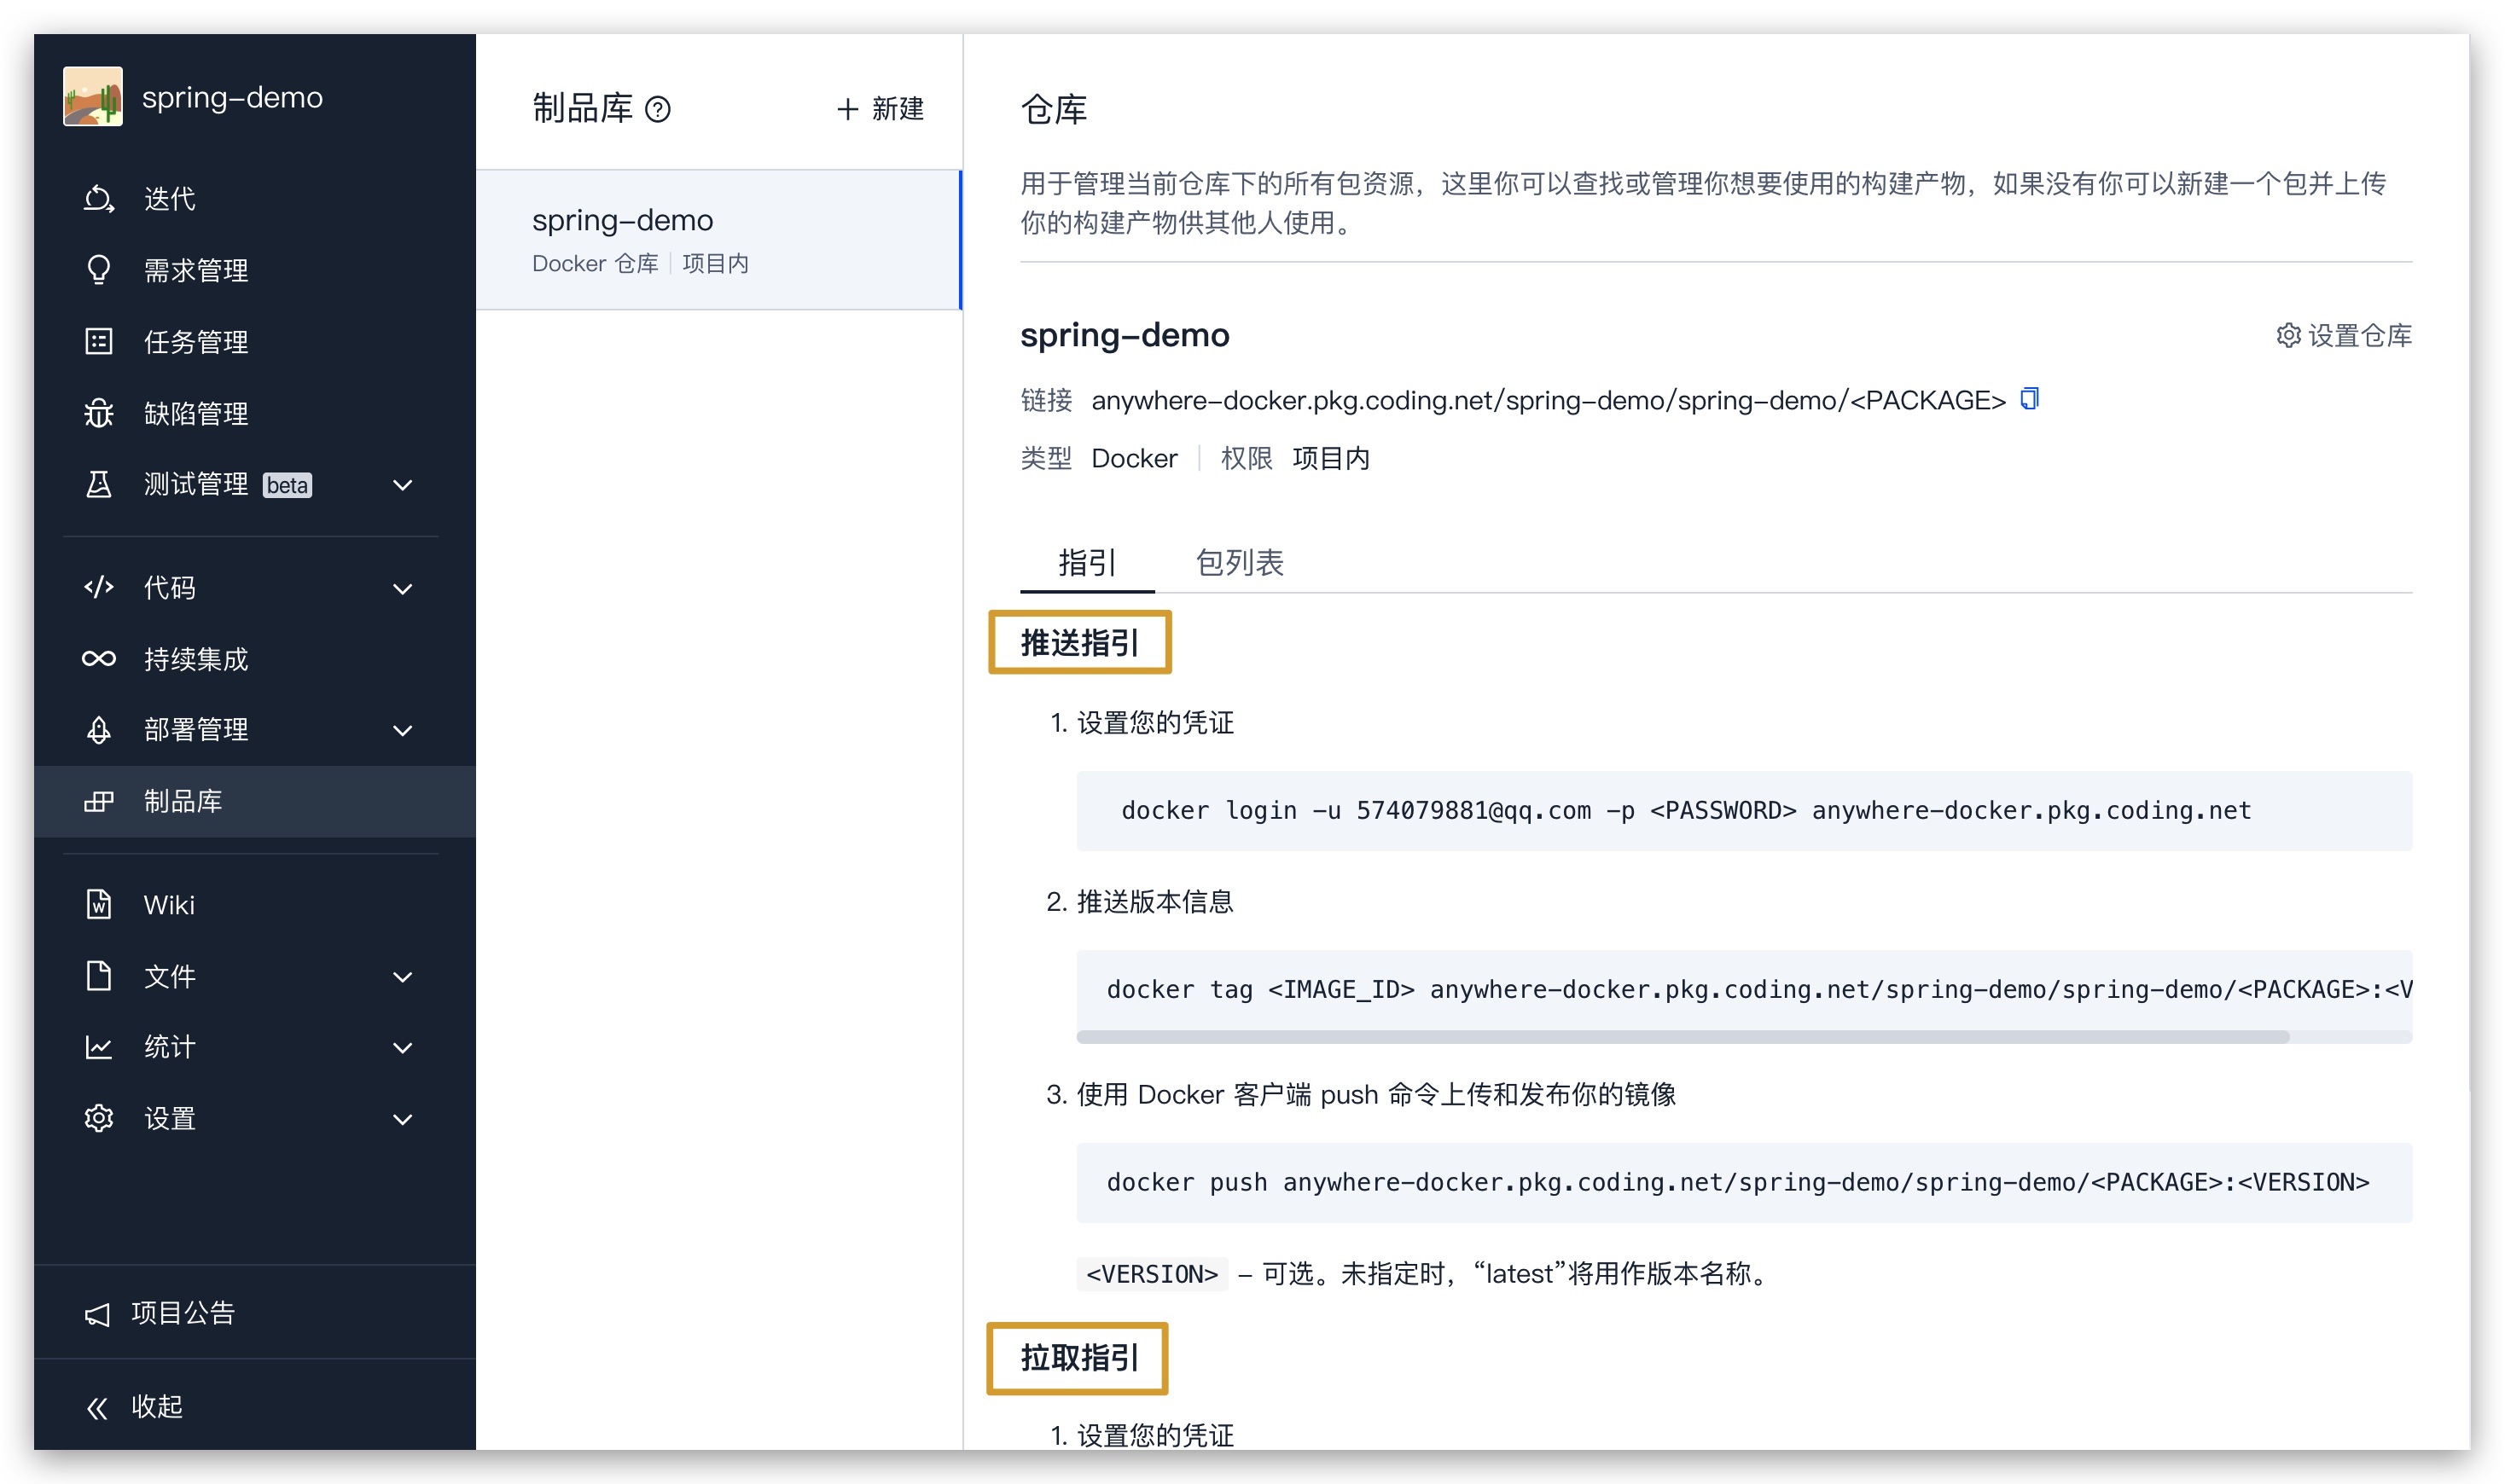
Task: Switch to the 包列表 tab
Action: 1240,563
